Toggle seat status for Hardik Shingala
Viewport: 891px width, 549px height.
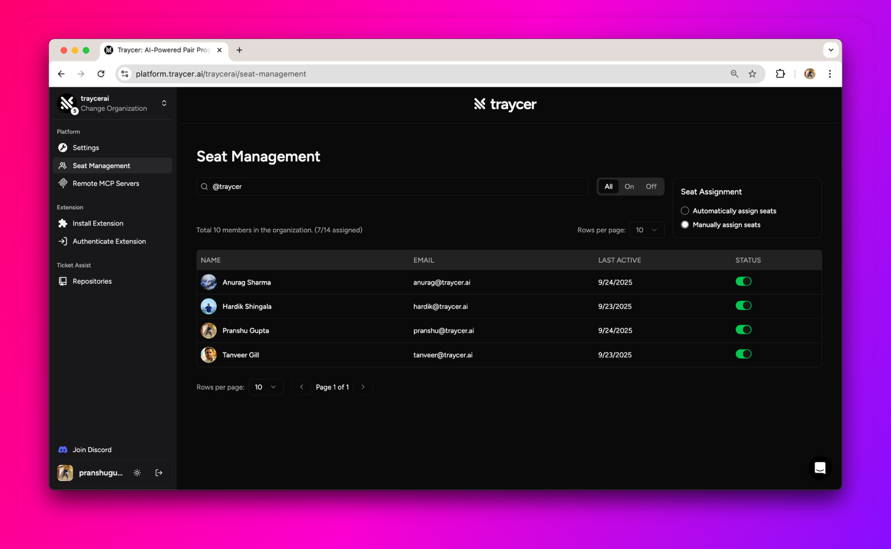pos(743,306)
